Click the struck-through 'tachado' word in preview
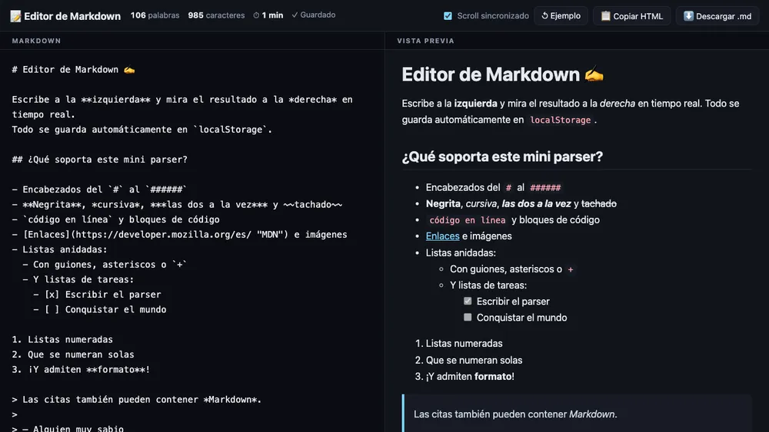The image size is (769, 432). (x=599, y=203)
